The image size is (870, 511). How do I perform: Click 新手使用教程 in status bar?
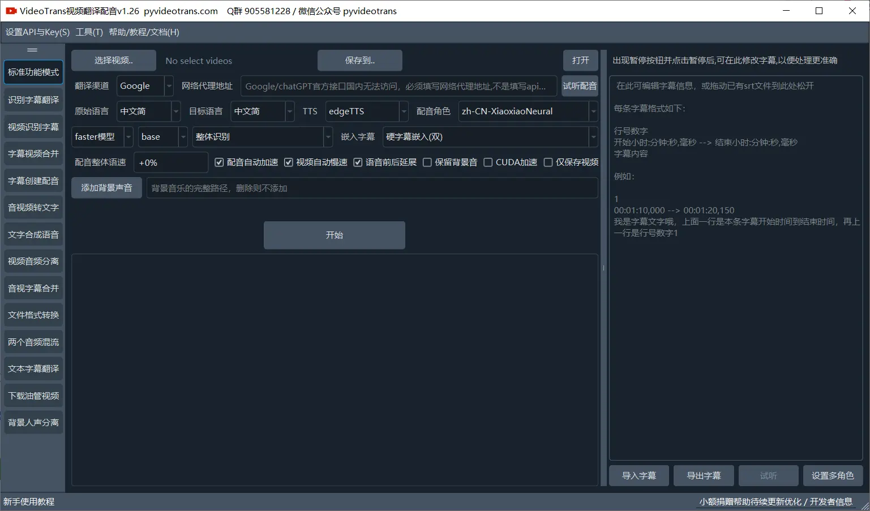(29, 502)
